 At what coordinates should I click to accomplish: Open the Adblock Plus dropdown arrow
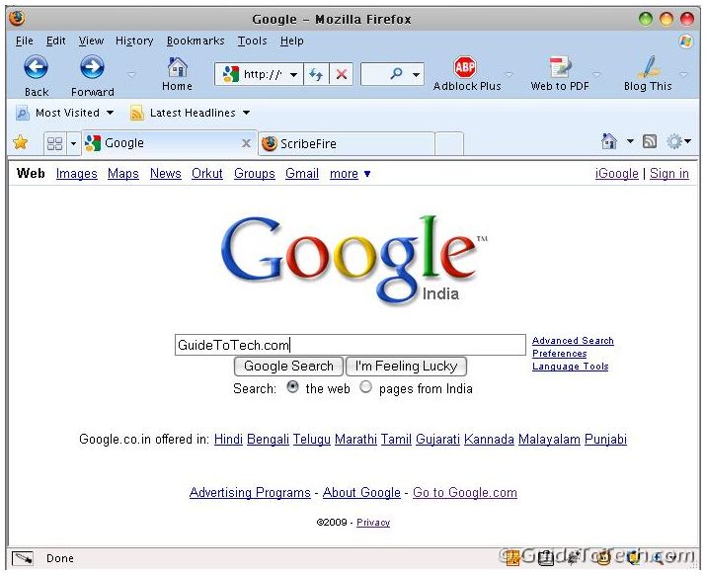click(x=510, y=73)
